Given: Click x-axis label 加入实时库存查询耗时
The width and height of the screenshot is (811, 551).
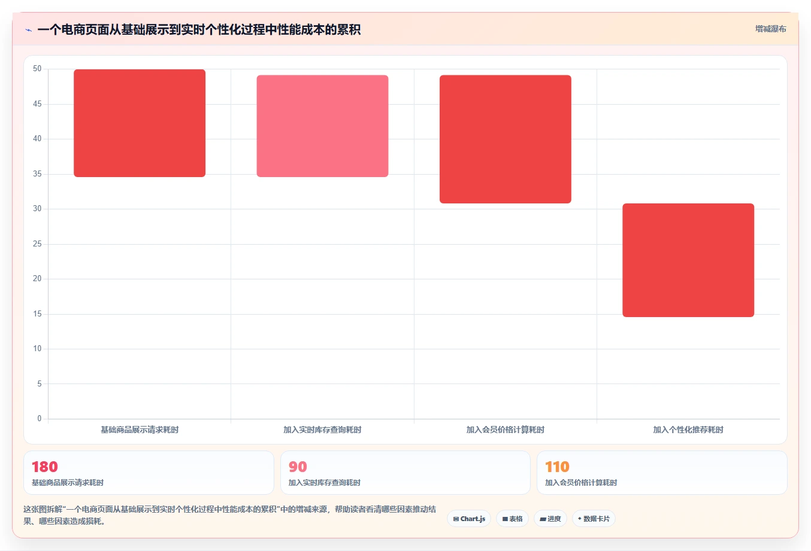Looking at the screenshot, I should pos(322,430).
